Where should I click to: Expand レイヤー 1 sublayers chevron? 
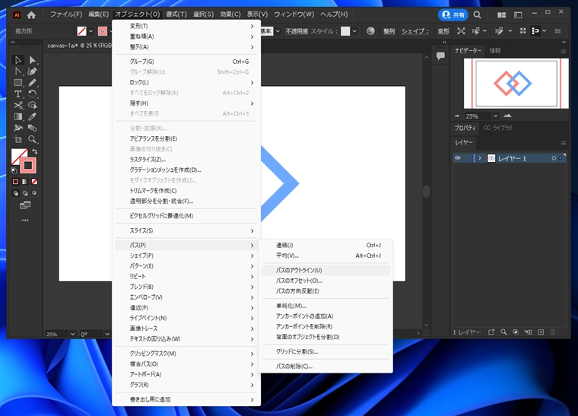[x=480, y=158]
